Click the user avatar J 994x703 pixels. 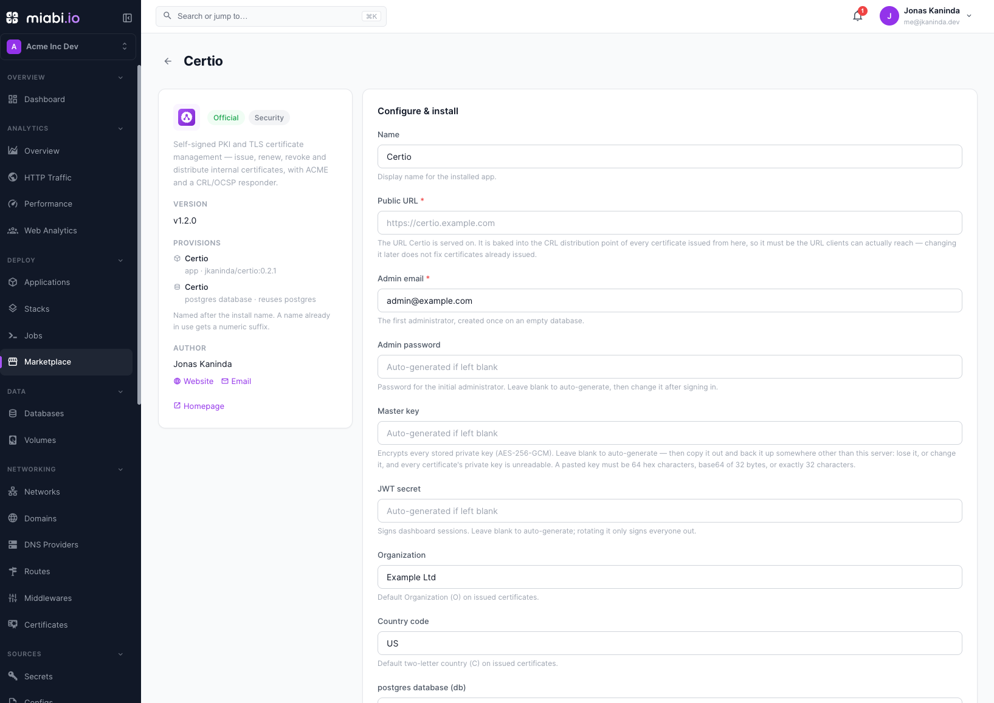click(889, 16)
